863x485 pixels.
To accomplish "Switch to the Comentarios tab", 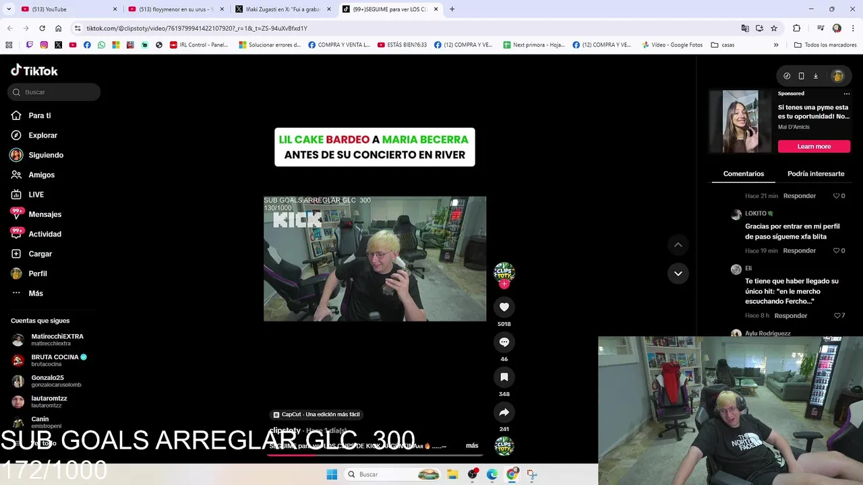I will 744,174.
